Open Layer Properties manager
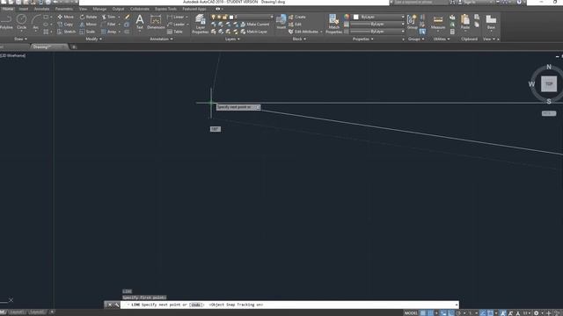 200,24
